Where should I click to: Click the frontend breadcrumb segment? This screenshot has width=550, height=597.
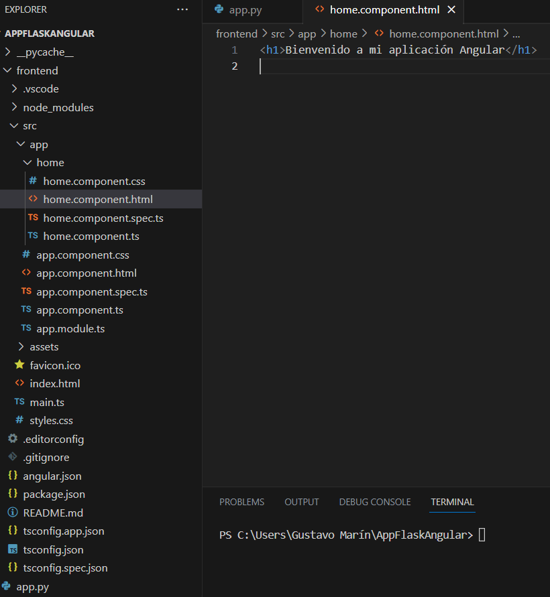coord(237,34)
